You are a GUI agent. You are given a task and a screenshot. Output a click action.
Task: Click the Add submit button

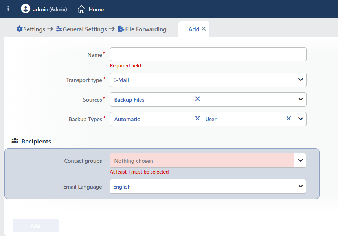[x=35, y=226]
